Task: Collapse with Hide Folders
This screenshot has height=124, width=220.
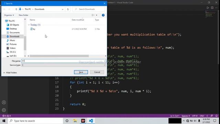Action: pyautogui.click(x=10, y=73)
